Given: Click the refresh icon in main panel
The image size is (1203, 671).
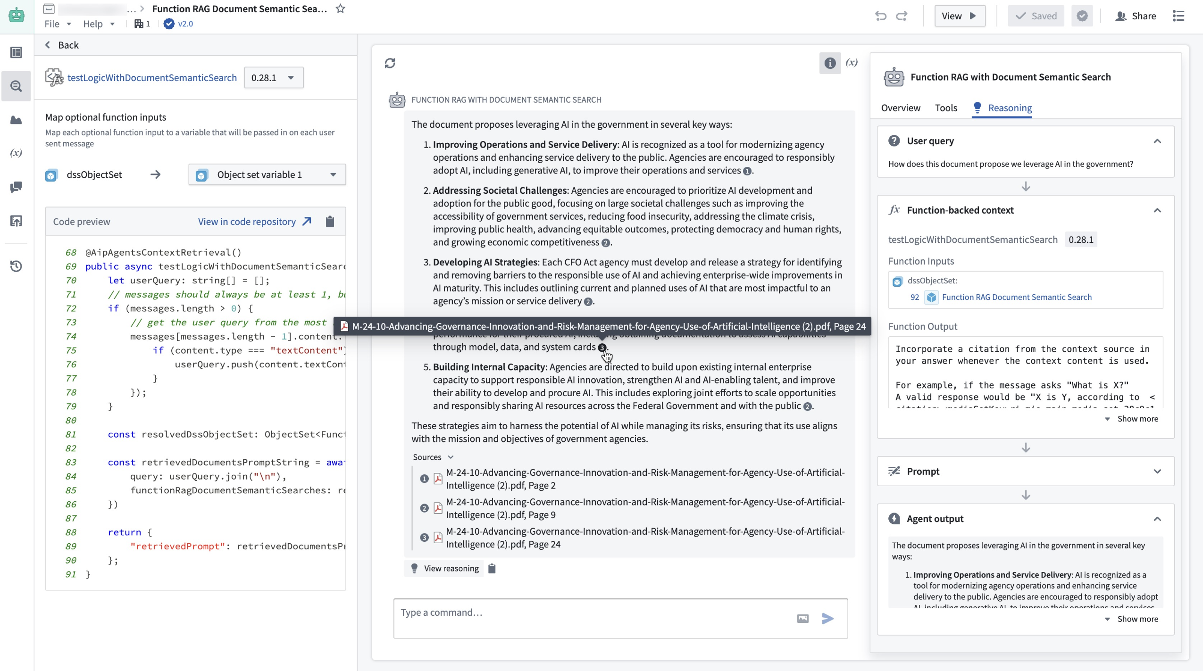Looking at the screenshot, I should point(390,63).
